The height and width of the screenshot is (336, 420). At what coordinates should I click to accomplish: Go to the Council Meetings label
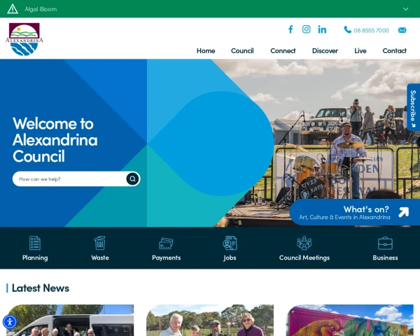304,258
